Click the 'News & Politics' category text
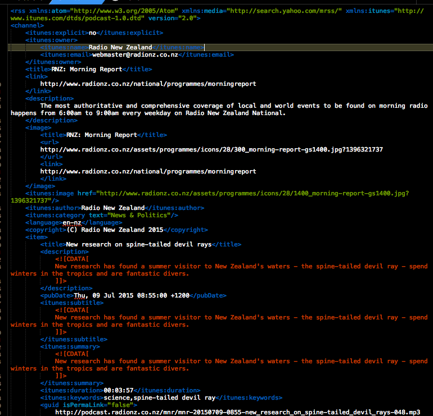 point(139,216)
